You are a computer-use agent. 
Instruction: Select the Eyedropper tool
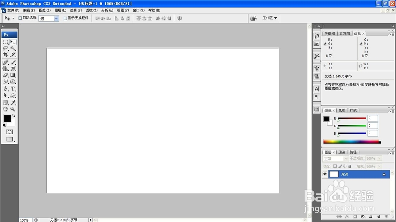[x=13, y=103]
